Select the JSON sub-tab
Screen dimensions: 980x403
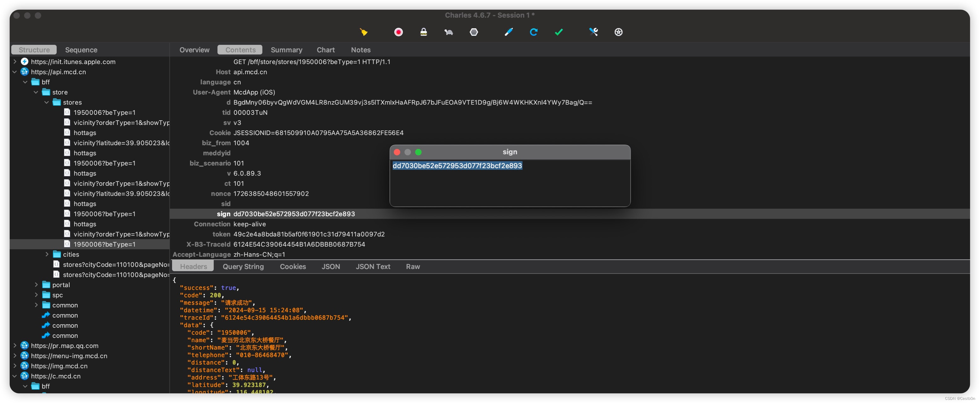331,266
